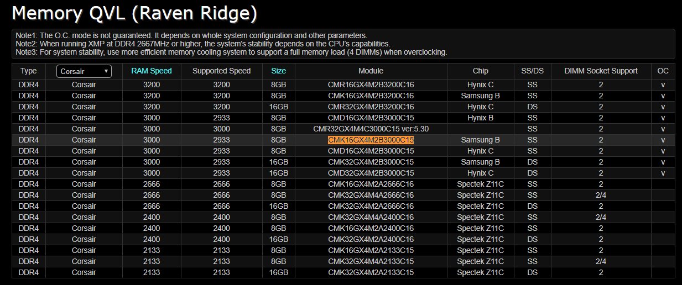The image size is (682, 285).
Task: Select module CMK32GX4M2A2400C16
Action: 371,240
